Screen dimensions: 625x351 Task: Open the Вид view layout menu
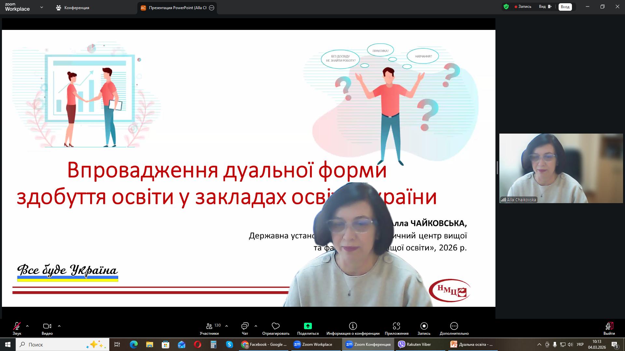(545, 6)
